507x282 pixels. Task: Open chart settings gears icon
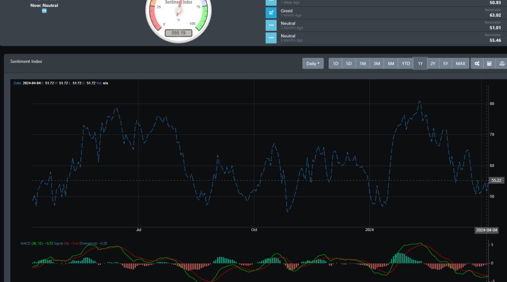(477, 63)
